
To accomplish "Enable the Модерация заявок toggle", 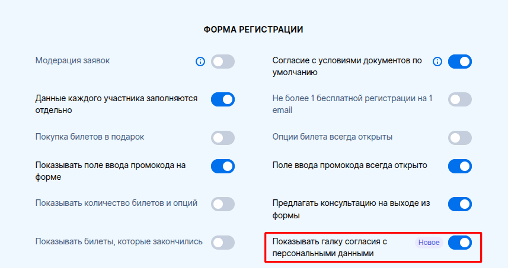I will 223,62.
